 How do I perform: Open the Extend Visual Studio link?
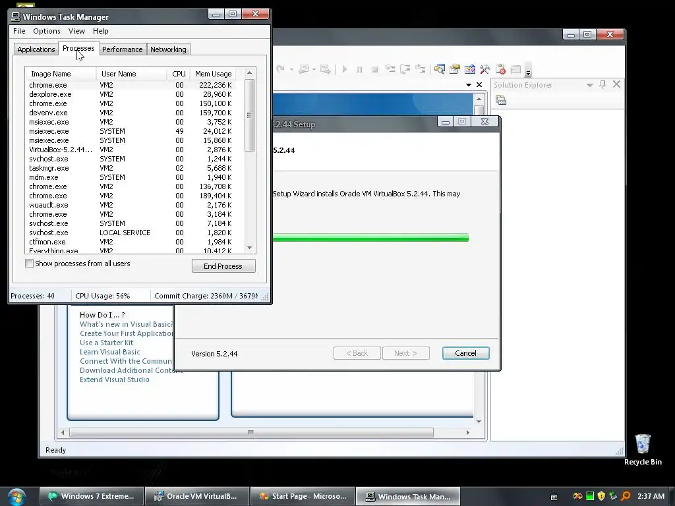[115, 379]
